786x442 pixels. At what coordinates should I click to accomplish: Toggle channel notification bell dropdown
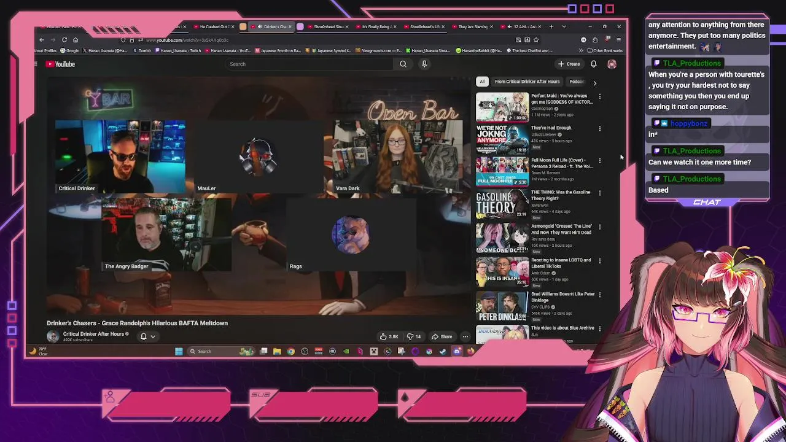click(148, 336)
